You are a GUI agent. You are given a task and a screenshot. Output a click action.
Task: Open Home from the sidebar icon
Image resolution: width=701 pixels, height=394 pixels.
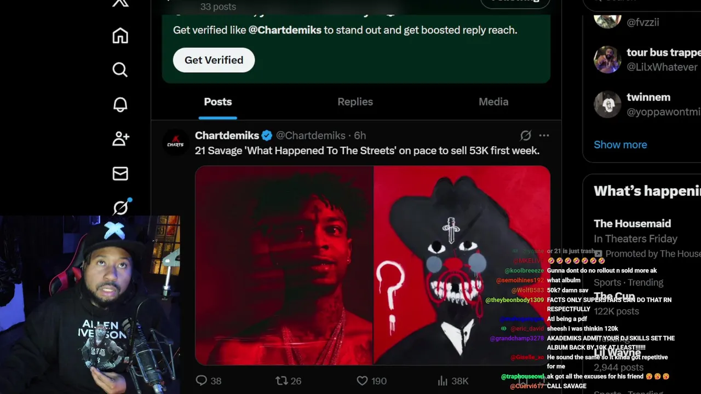[x=120, y=36]
